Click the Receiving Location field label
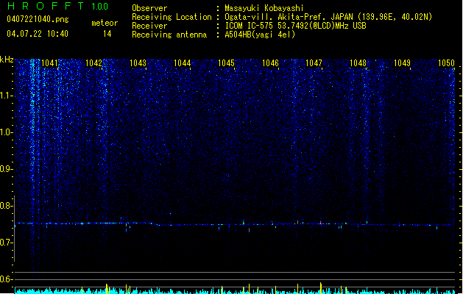This screenshot has width=463, height=294. [x=172, y=17]
